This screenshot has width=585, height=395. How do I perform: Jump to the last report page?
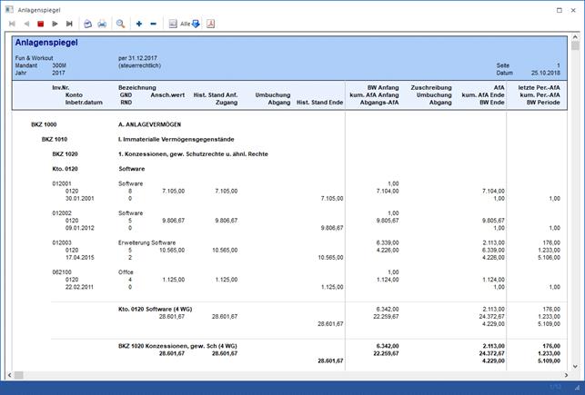coord(69,24)
